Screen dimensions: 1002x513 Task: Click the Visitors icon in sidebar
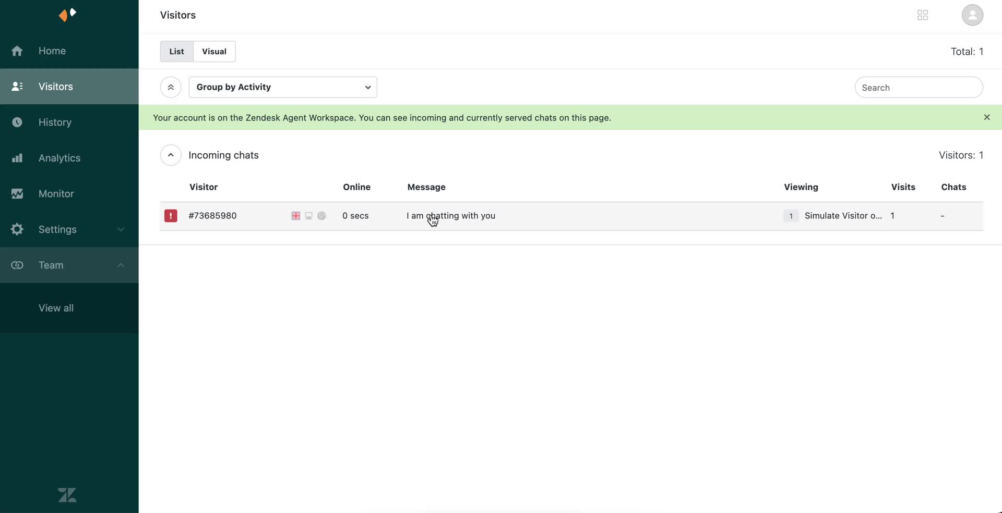tap(17, 87)
